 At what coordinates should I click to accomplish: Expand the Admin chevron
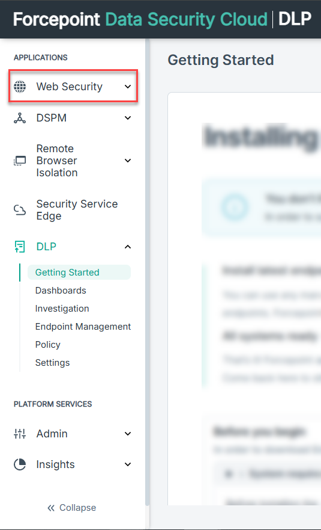128,434
